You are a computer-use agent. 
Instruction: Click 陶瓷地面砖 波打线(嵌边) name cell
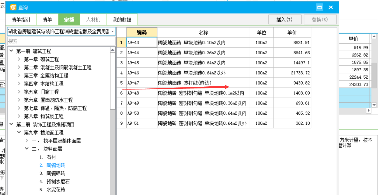pyautogui.click(x=203, y=83)
